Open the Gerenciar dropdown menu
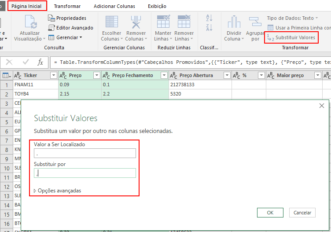 coord(65,37)
